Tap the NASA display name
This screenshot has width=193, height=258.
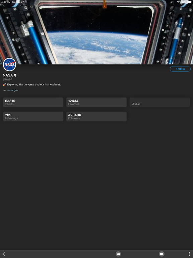8,75
